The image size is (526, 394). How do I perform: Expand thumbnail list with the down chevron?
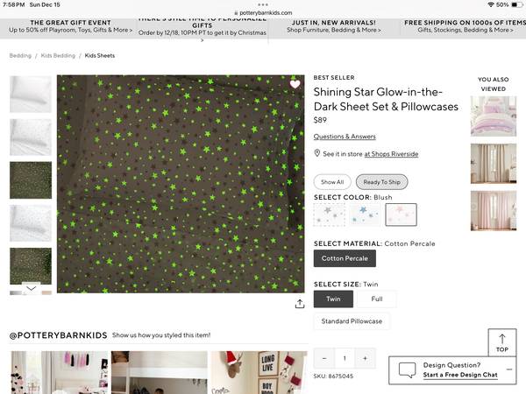point(31,288)
